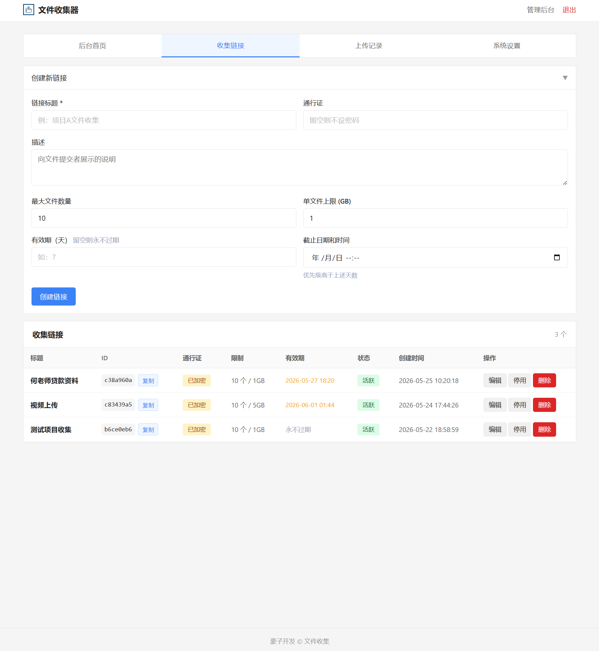The width and height of the screenshot is (599, 651).
Task: Open the calendar picker icon in 截止日期和时间
Action: coord(557,257)
